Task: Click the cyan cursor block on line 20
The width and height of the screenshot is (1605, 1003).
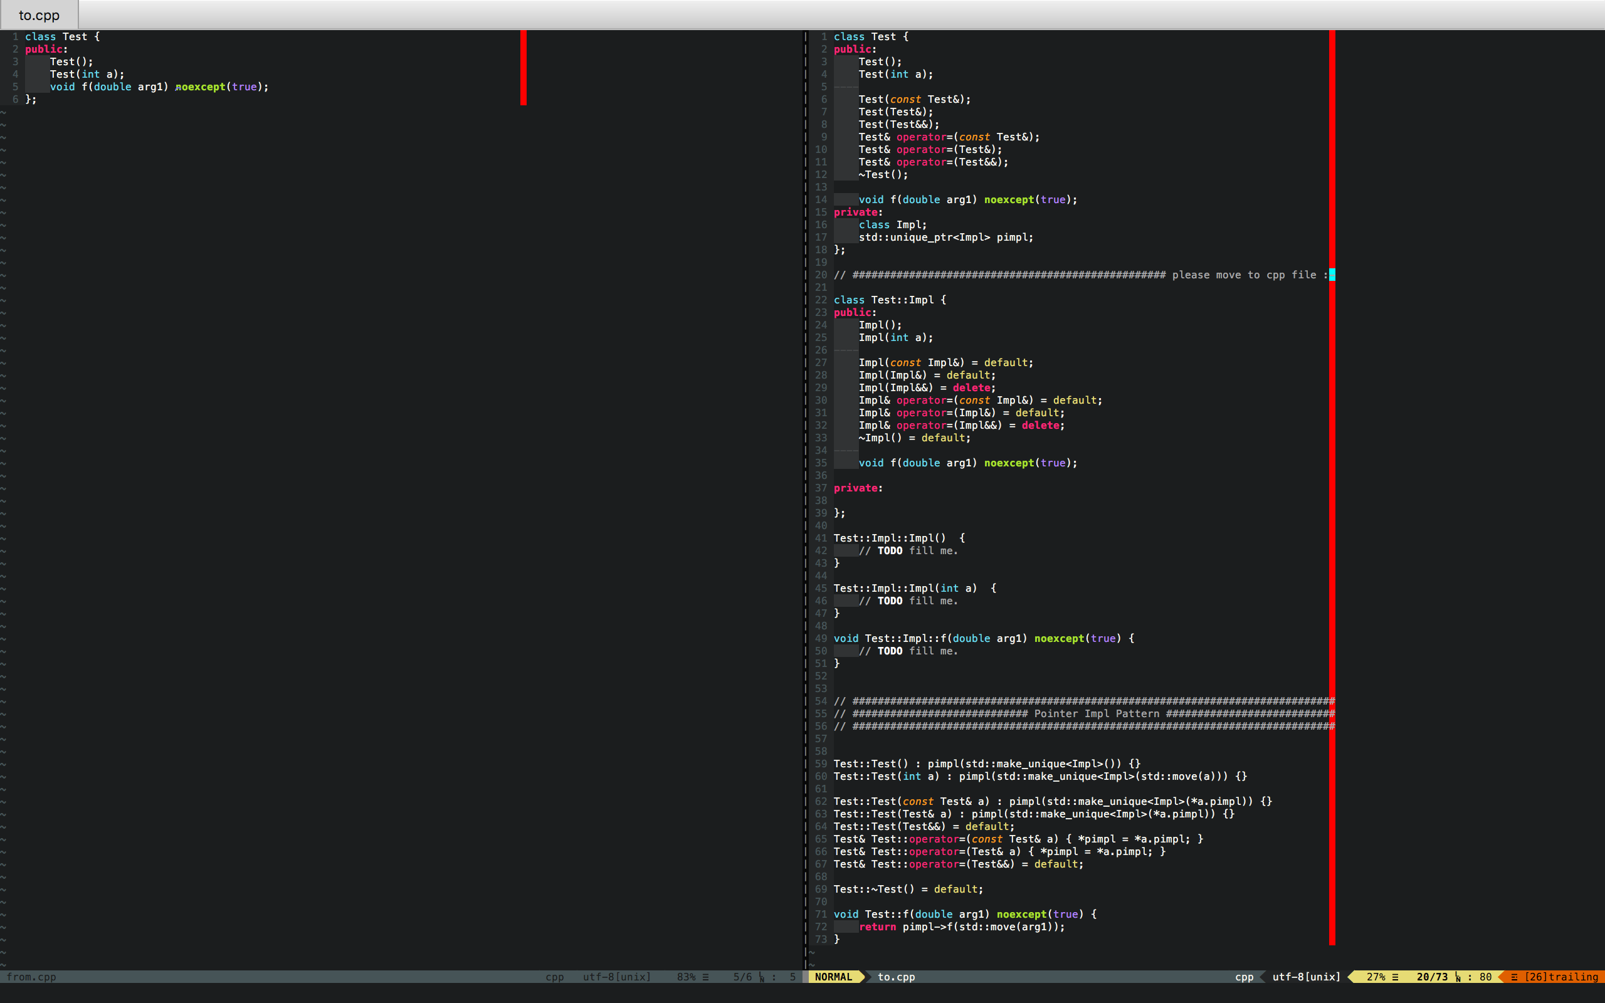Action: [x=1332, y=275]
